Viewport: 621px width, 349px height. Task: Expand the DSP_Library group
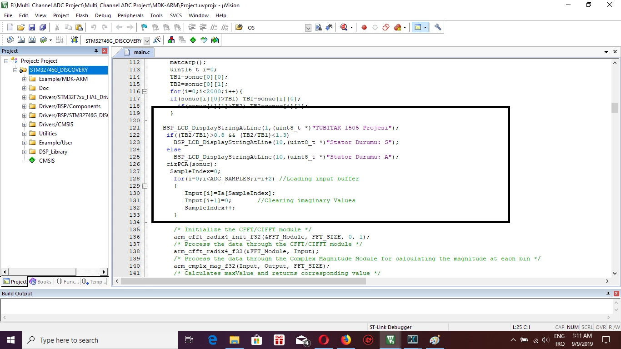click(x=24, y=152)
